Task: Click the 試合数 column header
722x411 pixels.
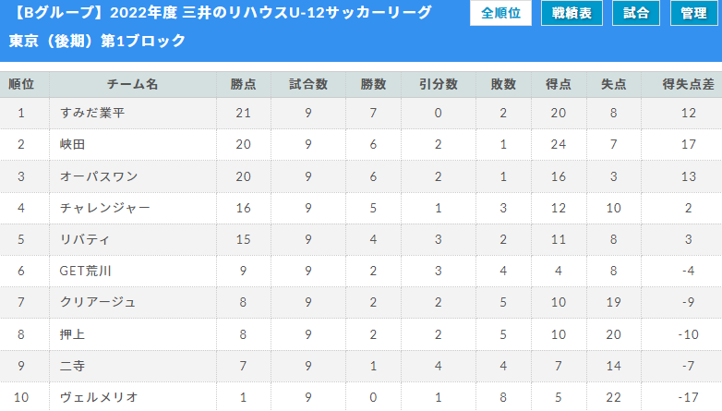Action: click(x=308, y=84)
